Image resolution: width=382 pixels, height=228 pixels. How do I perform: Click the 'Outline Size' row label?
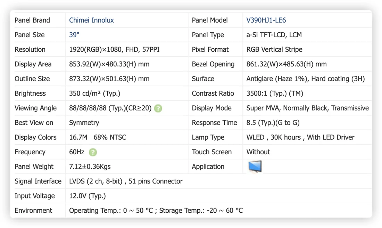pyautogui.click(x=32, y=79)
